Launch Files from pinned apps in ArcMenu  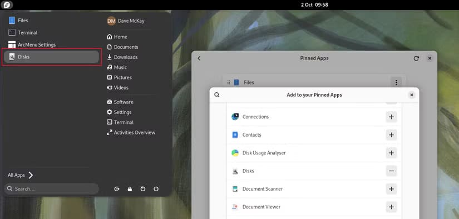point(51,21)
